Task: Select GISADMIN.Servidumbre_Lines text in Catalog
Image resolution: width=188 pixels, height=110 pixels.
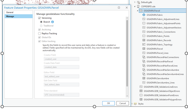Action: (161, 83)
